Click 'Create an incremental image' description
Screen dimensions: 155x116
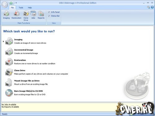point(26,53)
